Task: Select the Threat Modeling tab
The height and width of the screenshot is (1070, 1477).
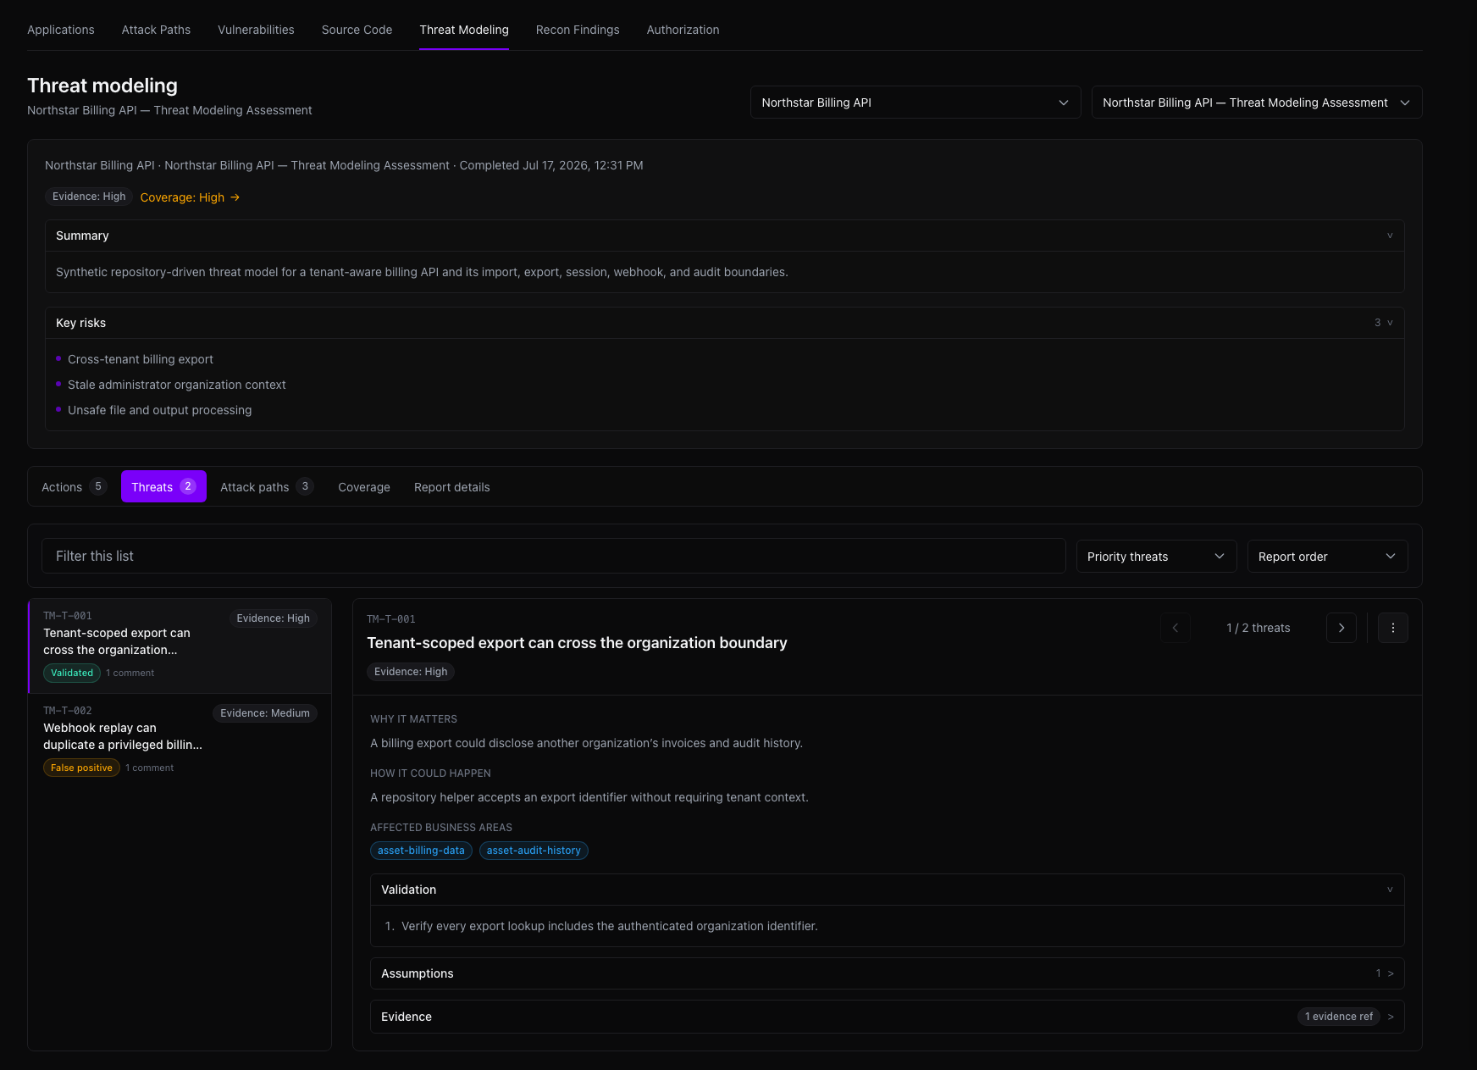Action: 464,30
